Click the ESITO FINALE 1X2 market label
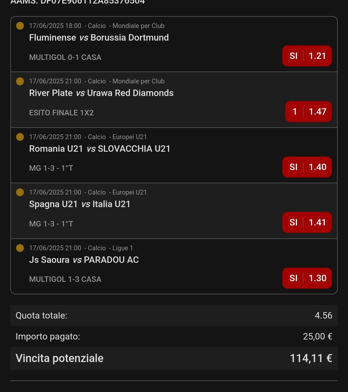Viewport: 348px width, 392px height. [x=61, y=113]
